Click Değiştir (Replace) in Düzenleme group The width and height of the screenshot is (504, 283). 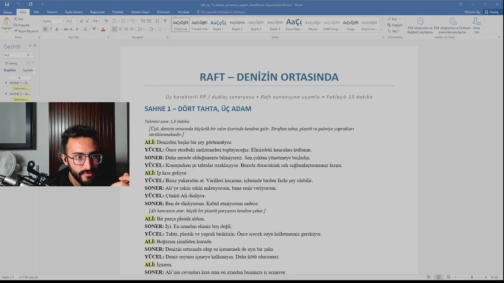pos(395,25)
